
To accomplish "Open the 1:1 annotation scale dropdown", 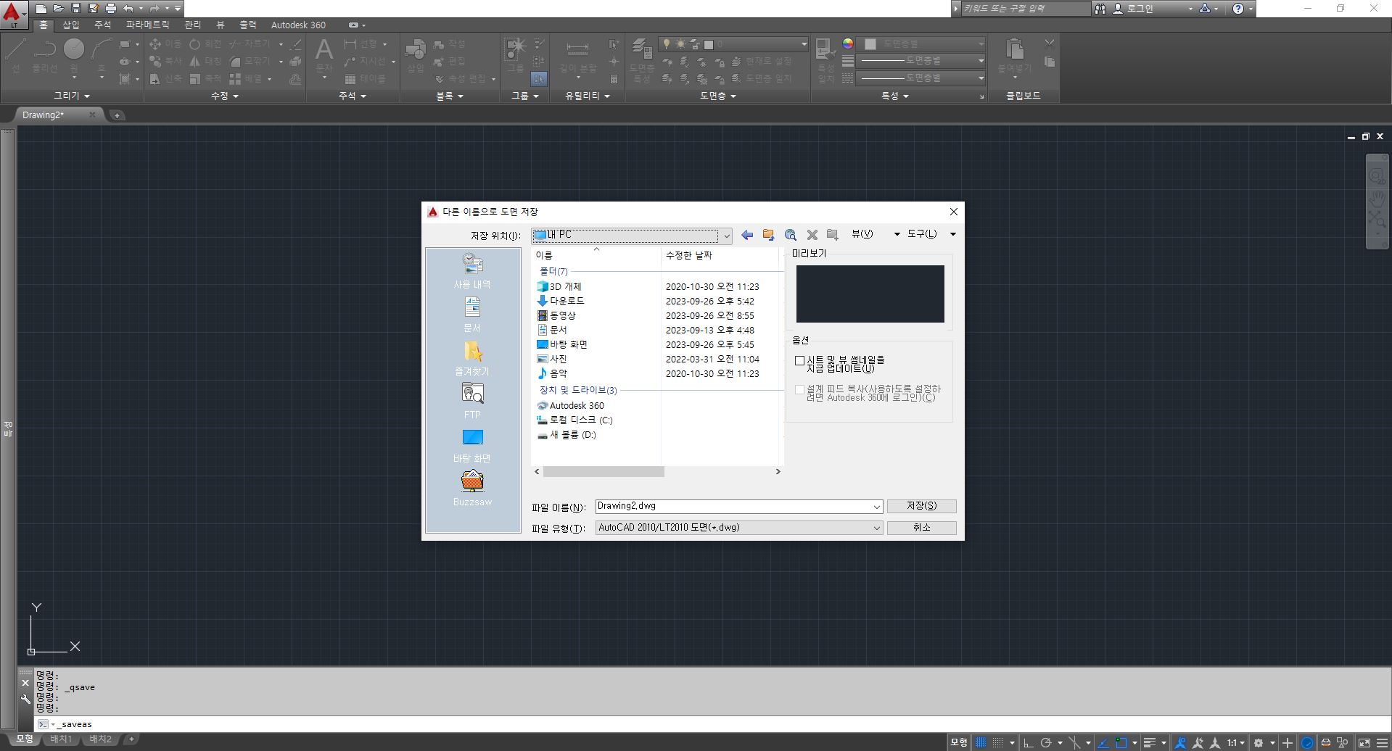I will coord(1235,742).
